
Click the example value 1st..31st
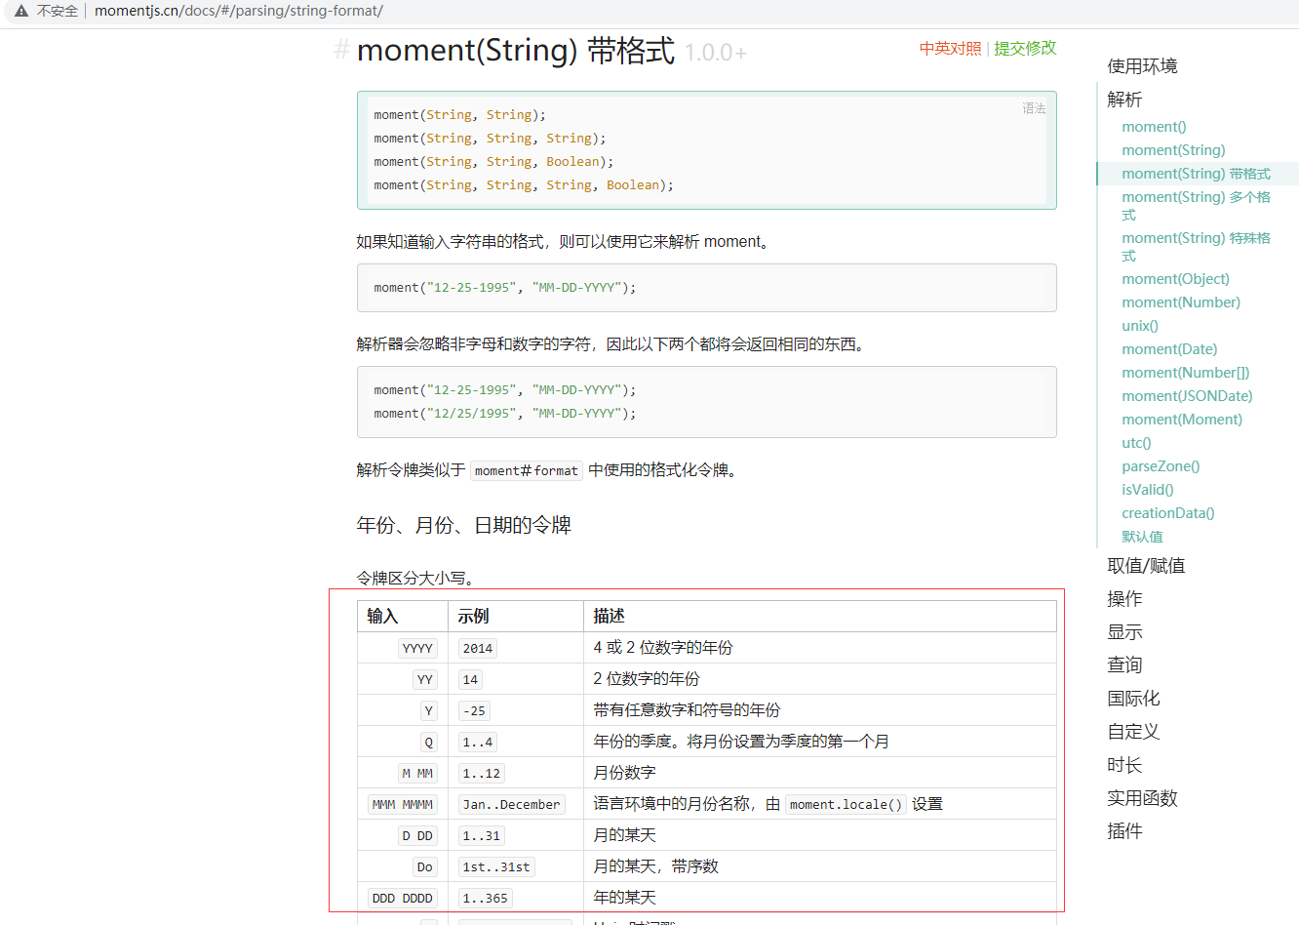coord(496,866)
